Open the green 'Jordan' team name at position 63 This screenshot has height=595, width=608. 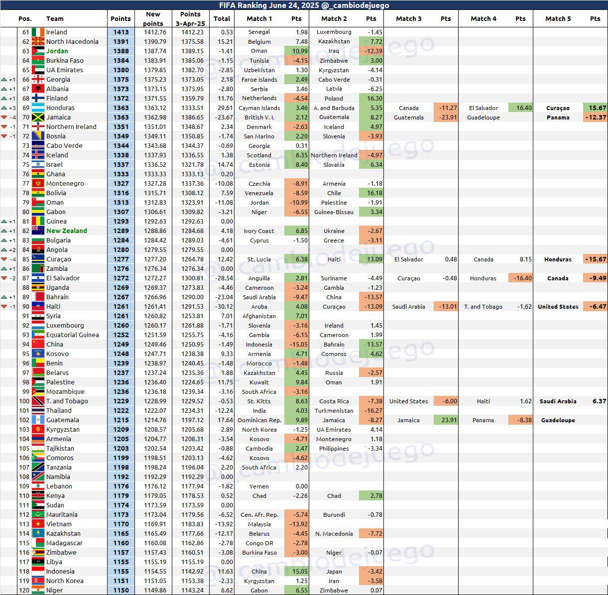[57, 51]
